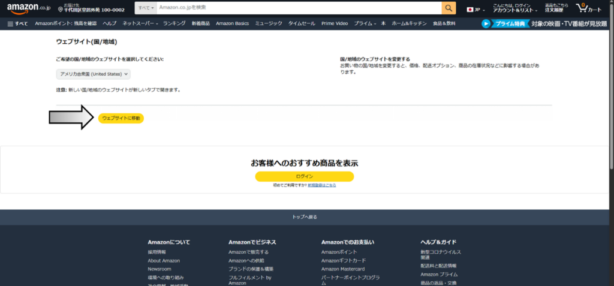
Task: Open the ヘルプ nav item
Action: click(110, 23)
